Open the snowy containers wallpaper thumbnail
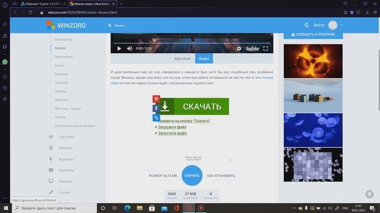Screen dimensions: 380x213 313,96
